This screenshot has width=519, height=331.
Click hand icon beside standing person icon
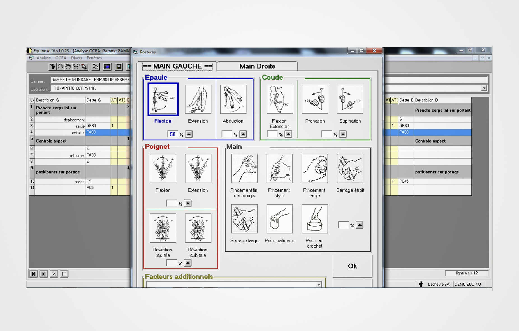(x=61, y=67)
